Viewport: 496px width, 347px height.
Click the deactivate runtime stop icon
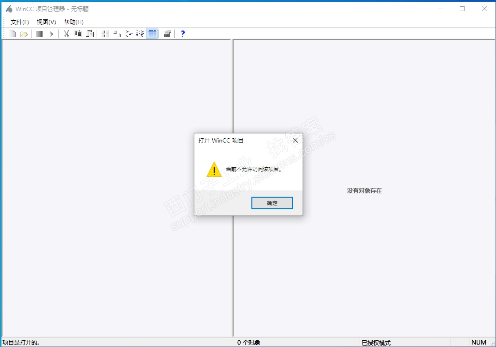tap(39, 34)
